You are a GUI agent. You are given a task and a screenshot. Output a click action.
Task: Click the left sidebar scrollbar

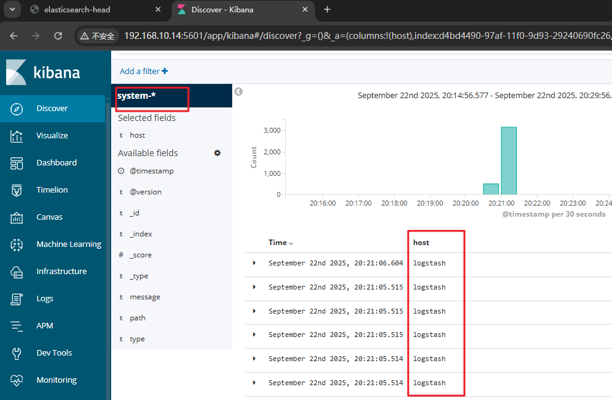coord(108,250)
